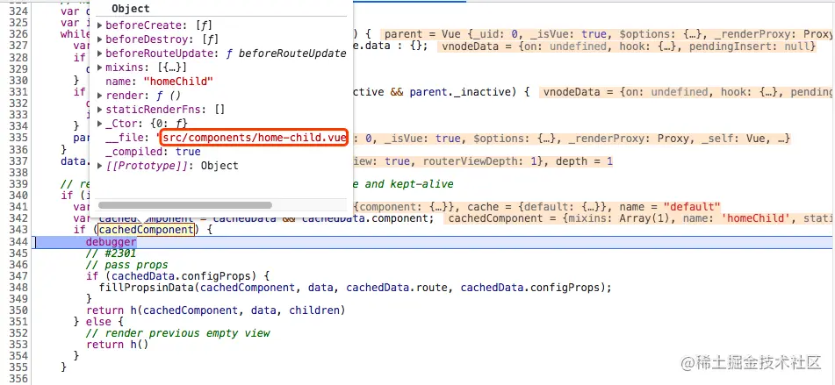Image resolution: width=835 pixels, height=385 pixels.
Task: Expand the beforeDestroy property
Action: [100, 39]
